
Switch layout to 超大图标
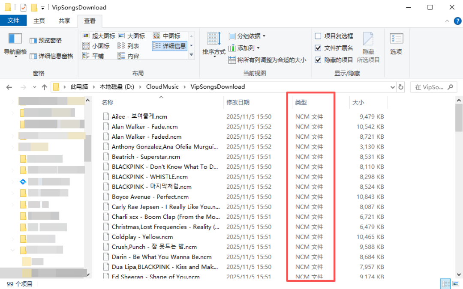(99, 36)
